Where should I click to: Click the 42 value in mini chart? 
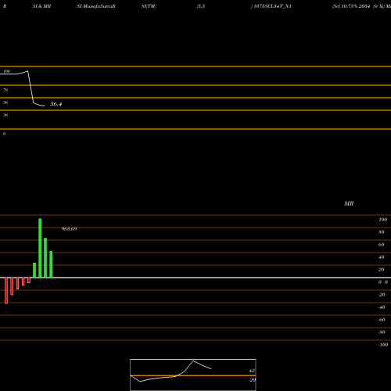coord(252,371)
